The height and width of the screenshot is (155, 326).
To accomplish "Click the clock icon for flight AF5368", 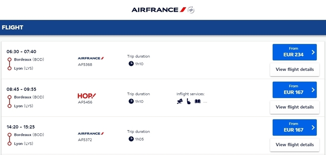I will click(131, 64).
